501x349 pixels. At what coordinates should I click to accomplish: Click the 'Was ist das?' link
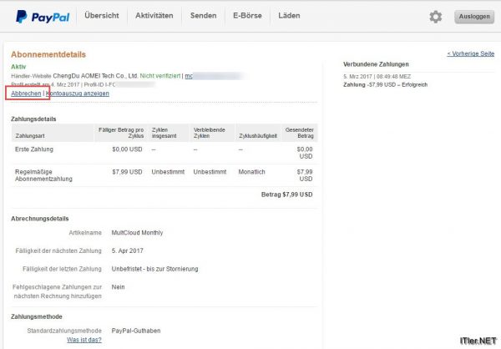[84, 340]
